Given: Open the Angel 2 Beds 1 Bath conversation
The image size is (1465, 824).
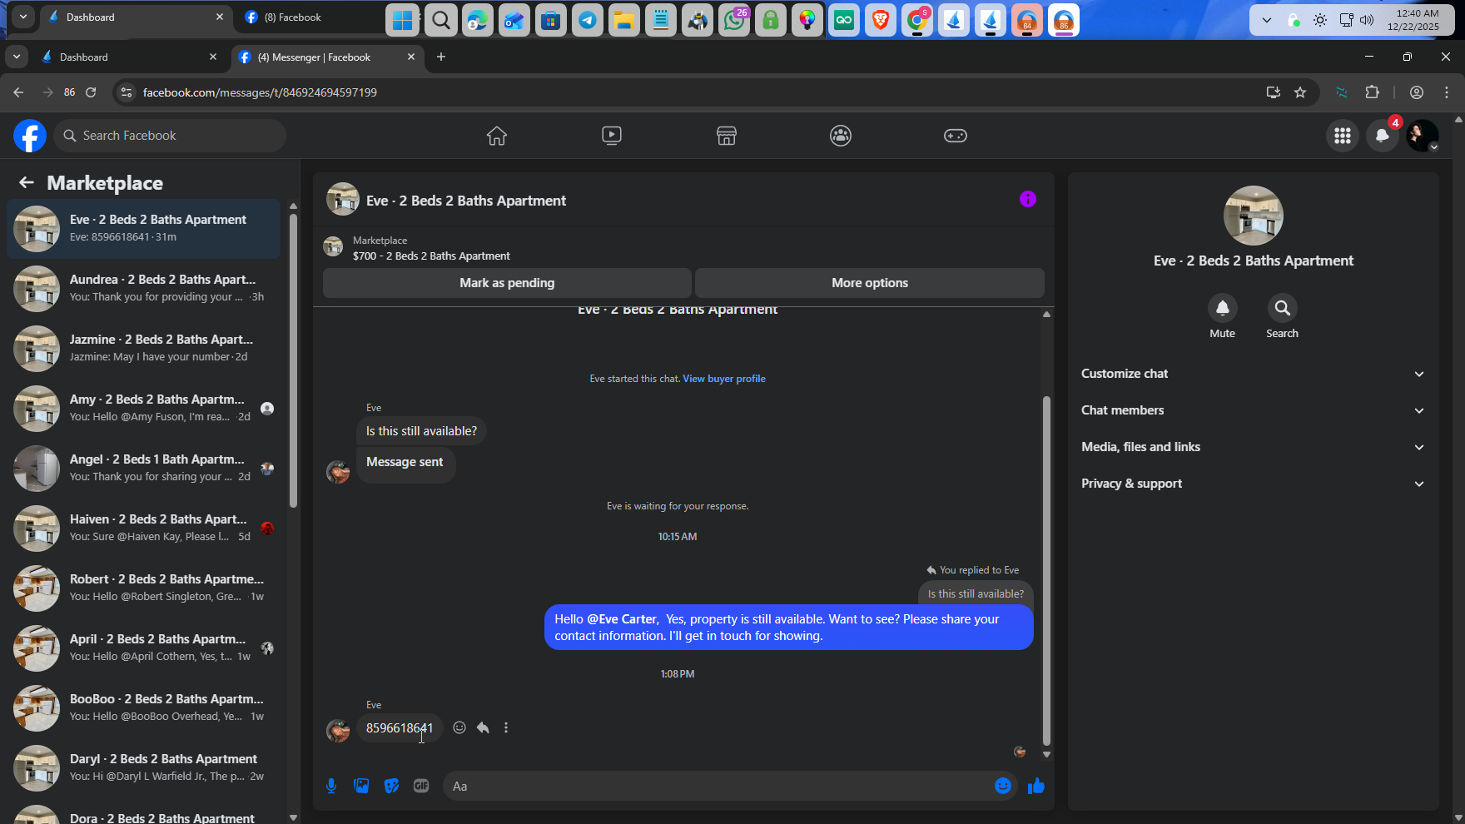Looking at the screenshot, I should click(143, 469).
